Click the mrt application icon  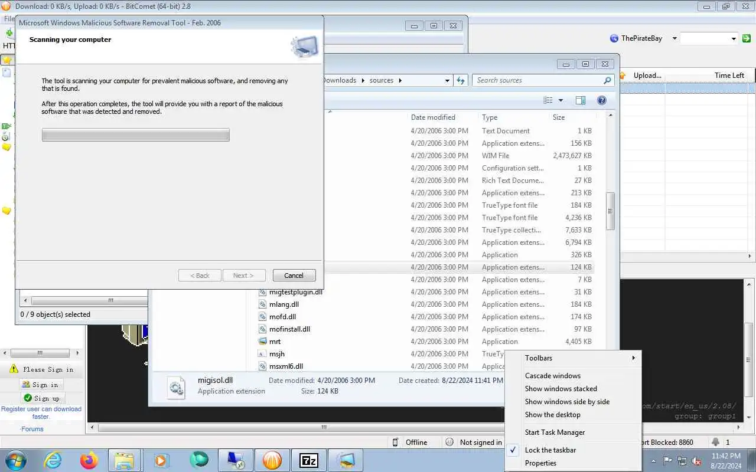(x=263, y=342)
